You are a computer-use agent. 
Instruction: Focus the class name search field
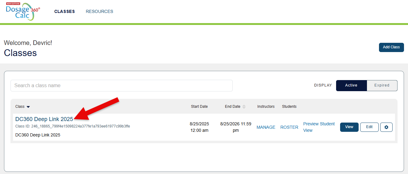[x=121, y=86]
